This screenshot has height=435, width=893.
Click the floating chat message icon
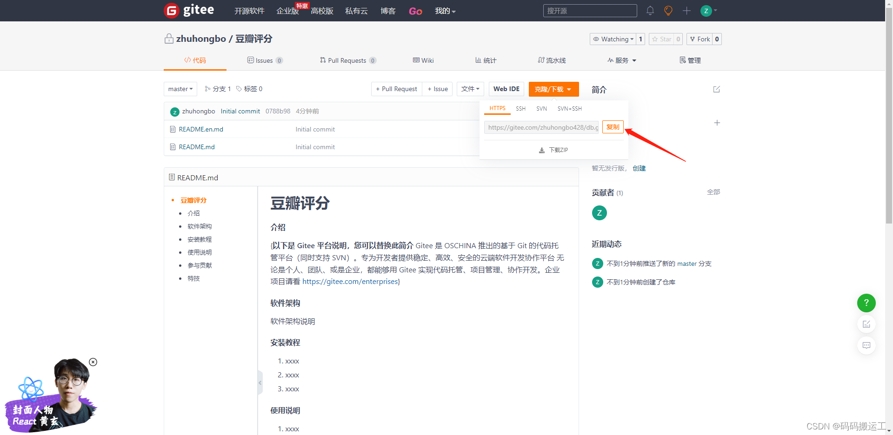tap(866, 345)
